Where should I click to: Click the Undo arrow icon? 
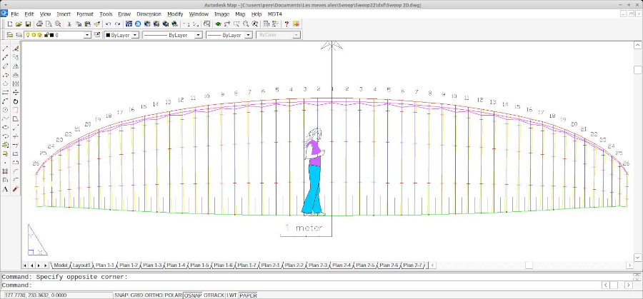point(108,24)
